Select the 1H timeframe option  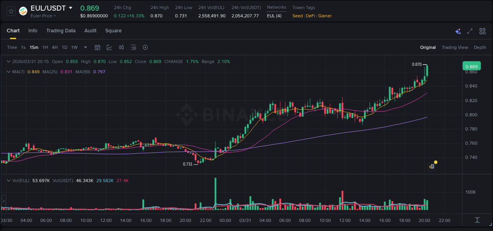coord(45,47)
